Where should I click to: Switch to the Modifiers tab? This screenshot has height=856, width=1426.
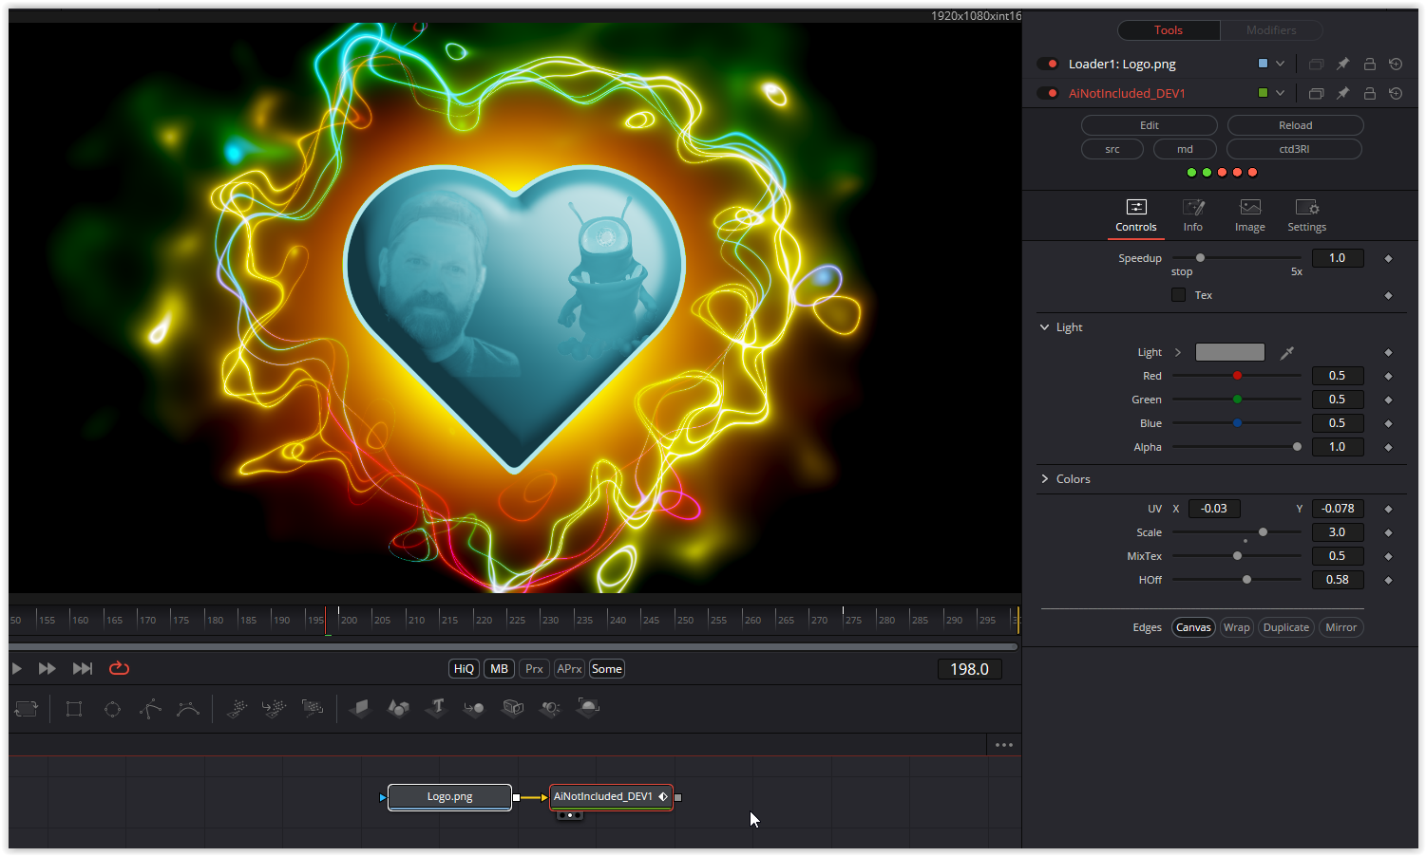point(1271,30)
